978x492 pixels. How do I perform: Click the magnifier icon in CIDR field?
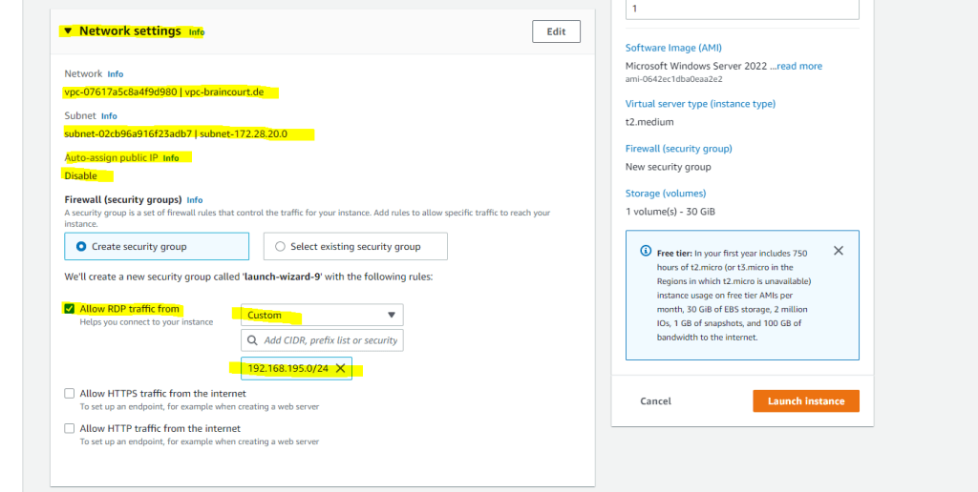[252, 340]
